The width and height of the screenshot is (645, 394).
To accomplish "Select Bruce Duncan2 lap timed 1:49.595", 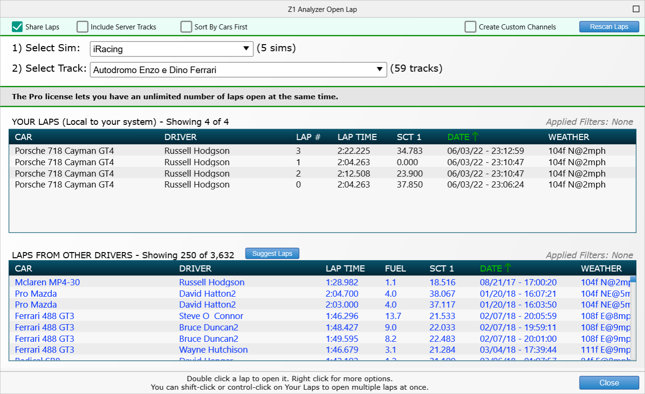I will click(319, 339).
